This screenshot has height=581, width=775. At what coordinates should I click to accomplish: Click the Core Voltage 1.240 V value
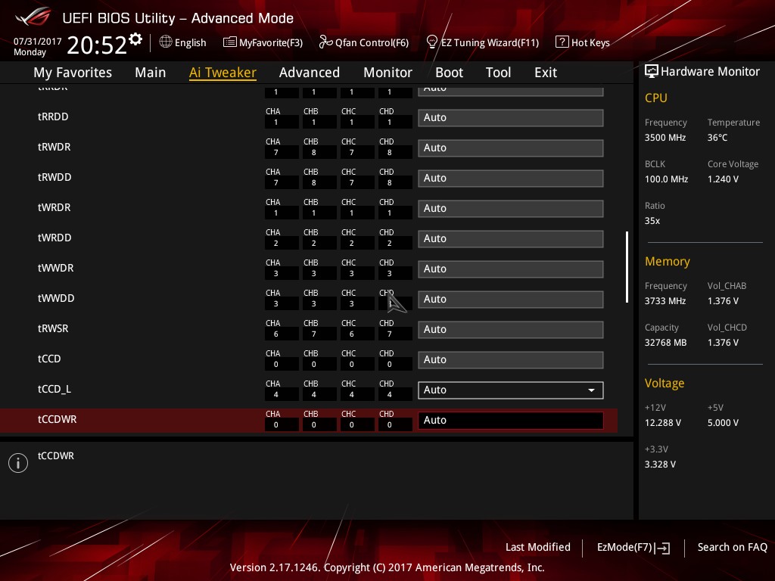(723, 179)
